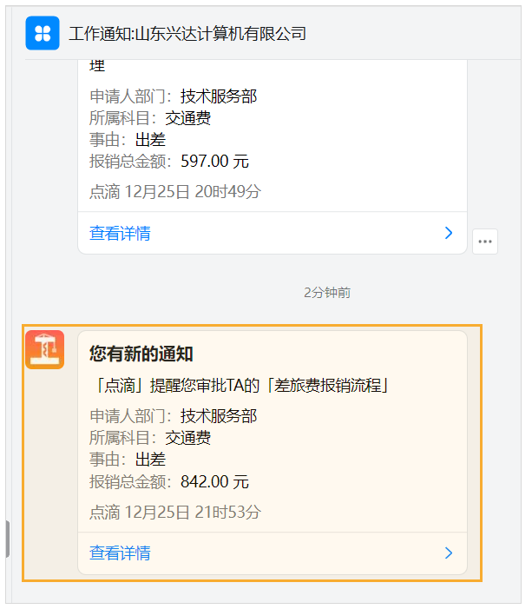Click 所属科目 交通费 in the 597.00 card
The width and height of the screenshot is (532, 609).
point(150,118)
